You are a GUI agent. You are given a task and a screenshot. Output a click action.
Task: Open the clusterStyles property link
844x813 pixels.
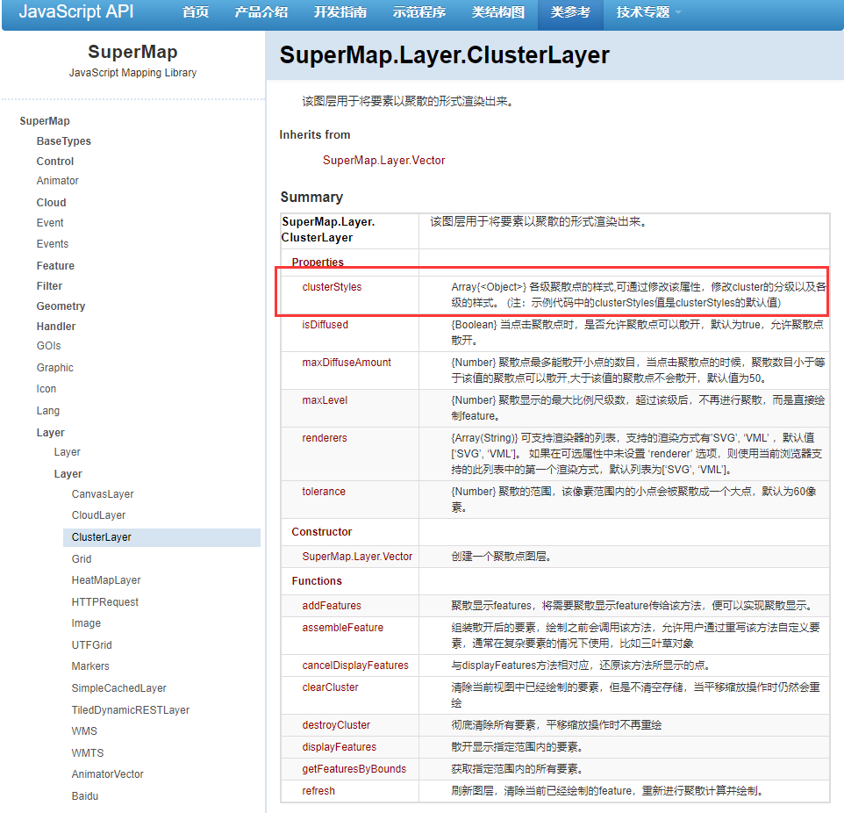[x=332, y=287]
